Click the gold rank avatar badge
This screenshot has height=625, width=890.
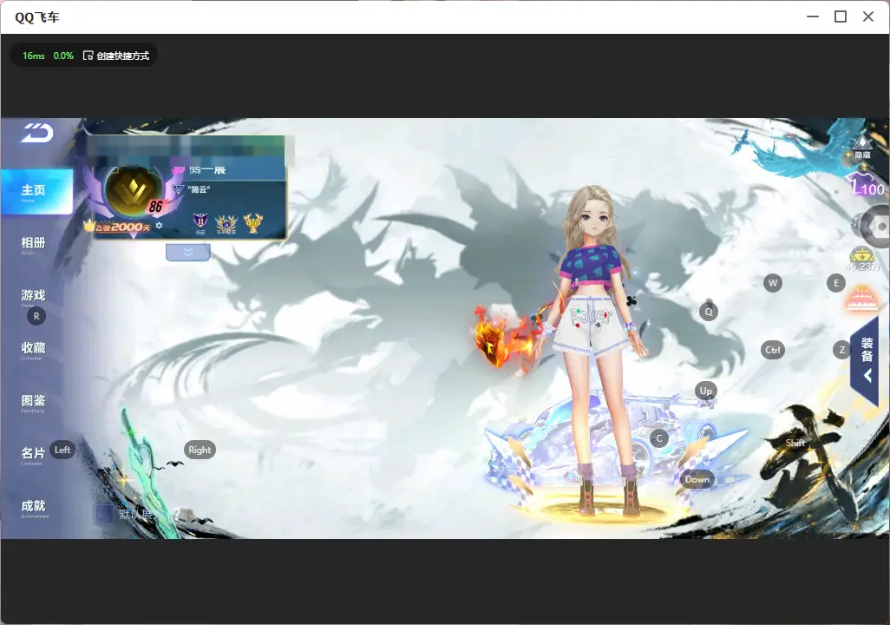click(x=134, y=192)
